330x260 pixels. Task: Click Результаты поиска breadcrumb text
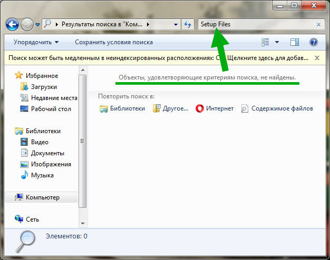pyautogui.click(x=102, y=24)
